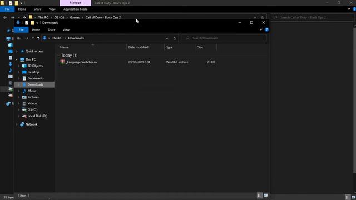Open the File menu in Downloads window
The height and width of the screenshot is (200, 356).
click(21, 29)
